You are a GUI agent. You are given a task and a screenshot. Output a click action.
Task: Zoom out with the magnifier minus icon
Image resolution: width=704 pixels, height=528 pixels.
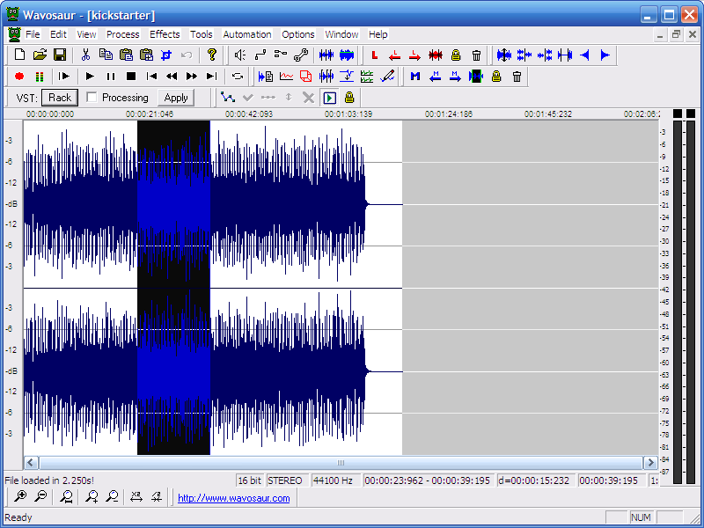click(x=40, y=496)
